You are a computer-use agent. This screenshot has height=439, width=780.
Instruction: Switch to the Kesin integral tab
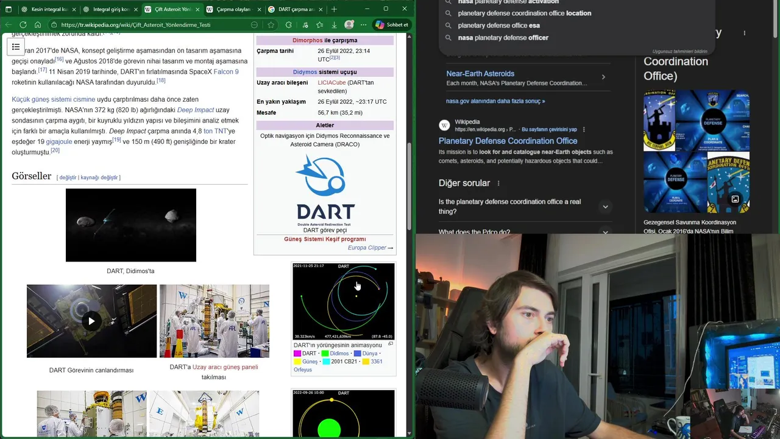(x=48, y=9)
